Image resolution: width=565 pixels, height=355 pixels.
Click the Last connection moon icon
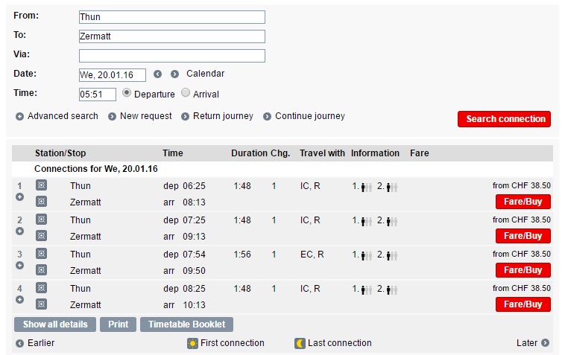pyautogui.click(x=300, y=343)
